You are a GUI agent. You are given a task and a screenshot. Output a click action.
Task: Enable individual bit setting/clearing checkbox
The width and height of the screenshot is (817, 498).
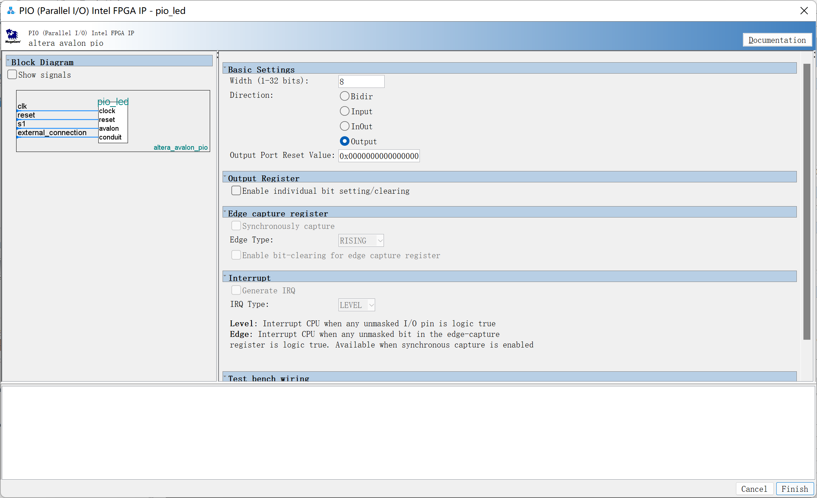tap(236, 191)
